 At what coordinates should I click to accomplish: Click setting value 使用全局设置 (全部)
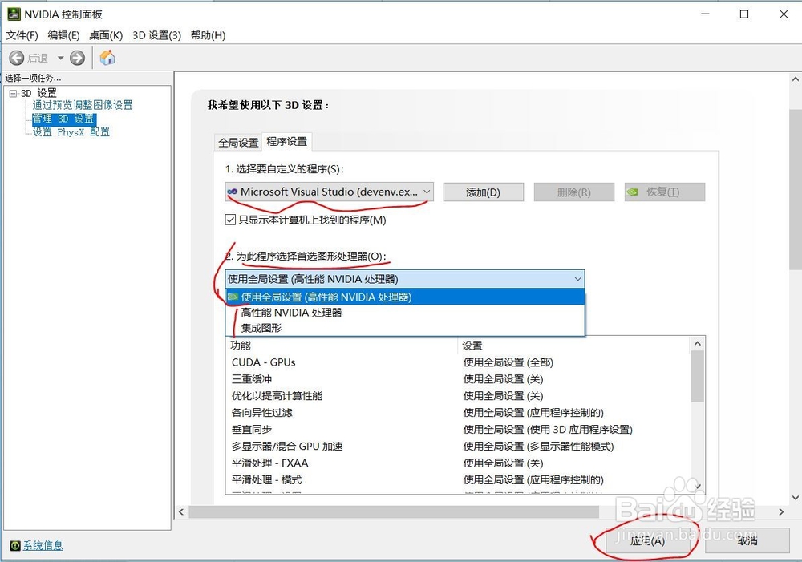[x=508, y=362]
